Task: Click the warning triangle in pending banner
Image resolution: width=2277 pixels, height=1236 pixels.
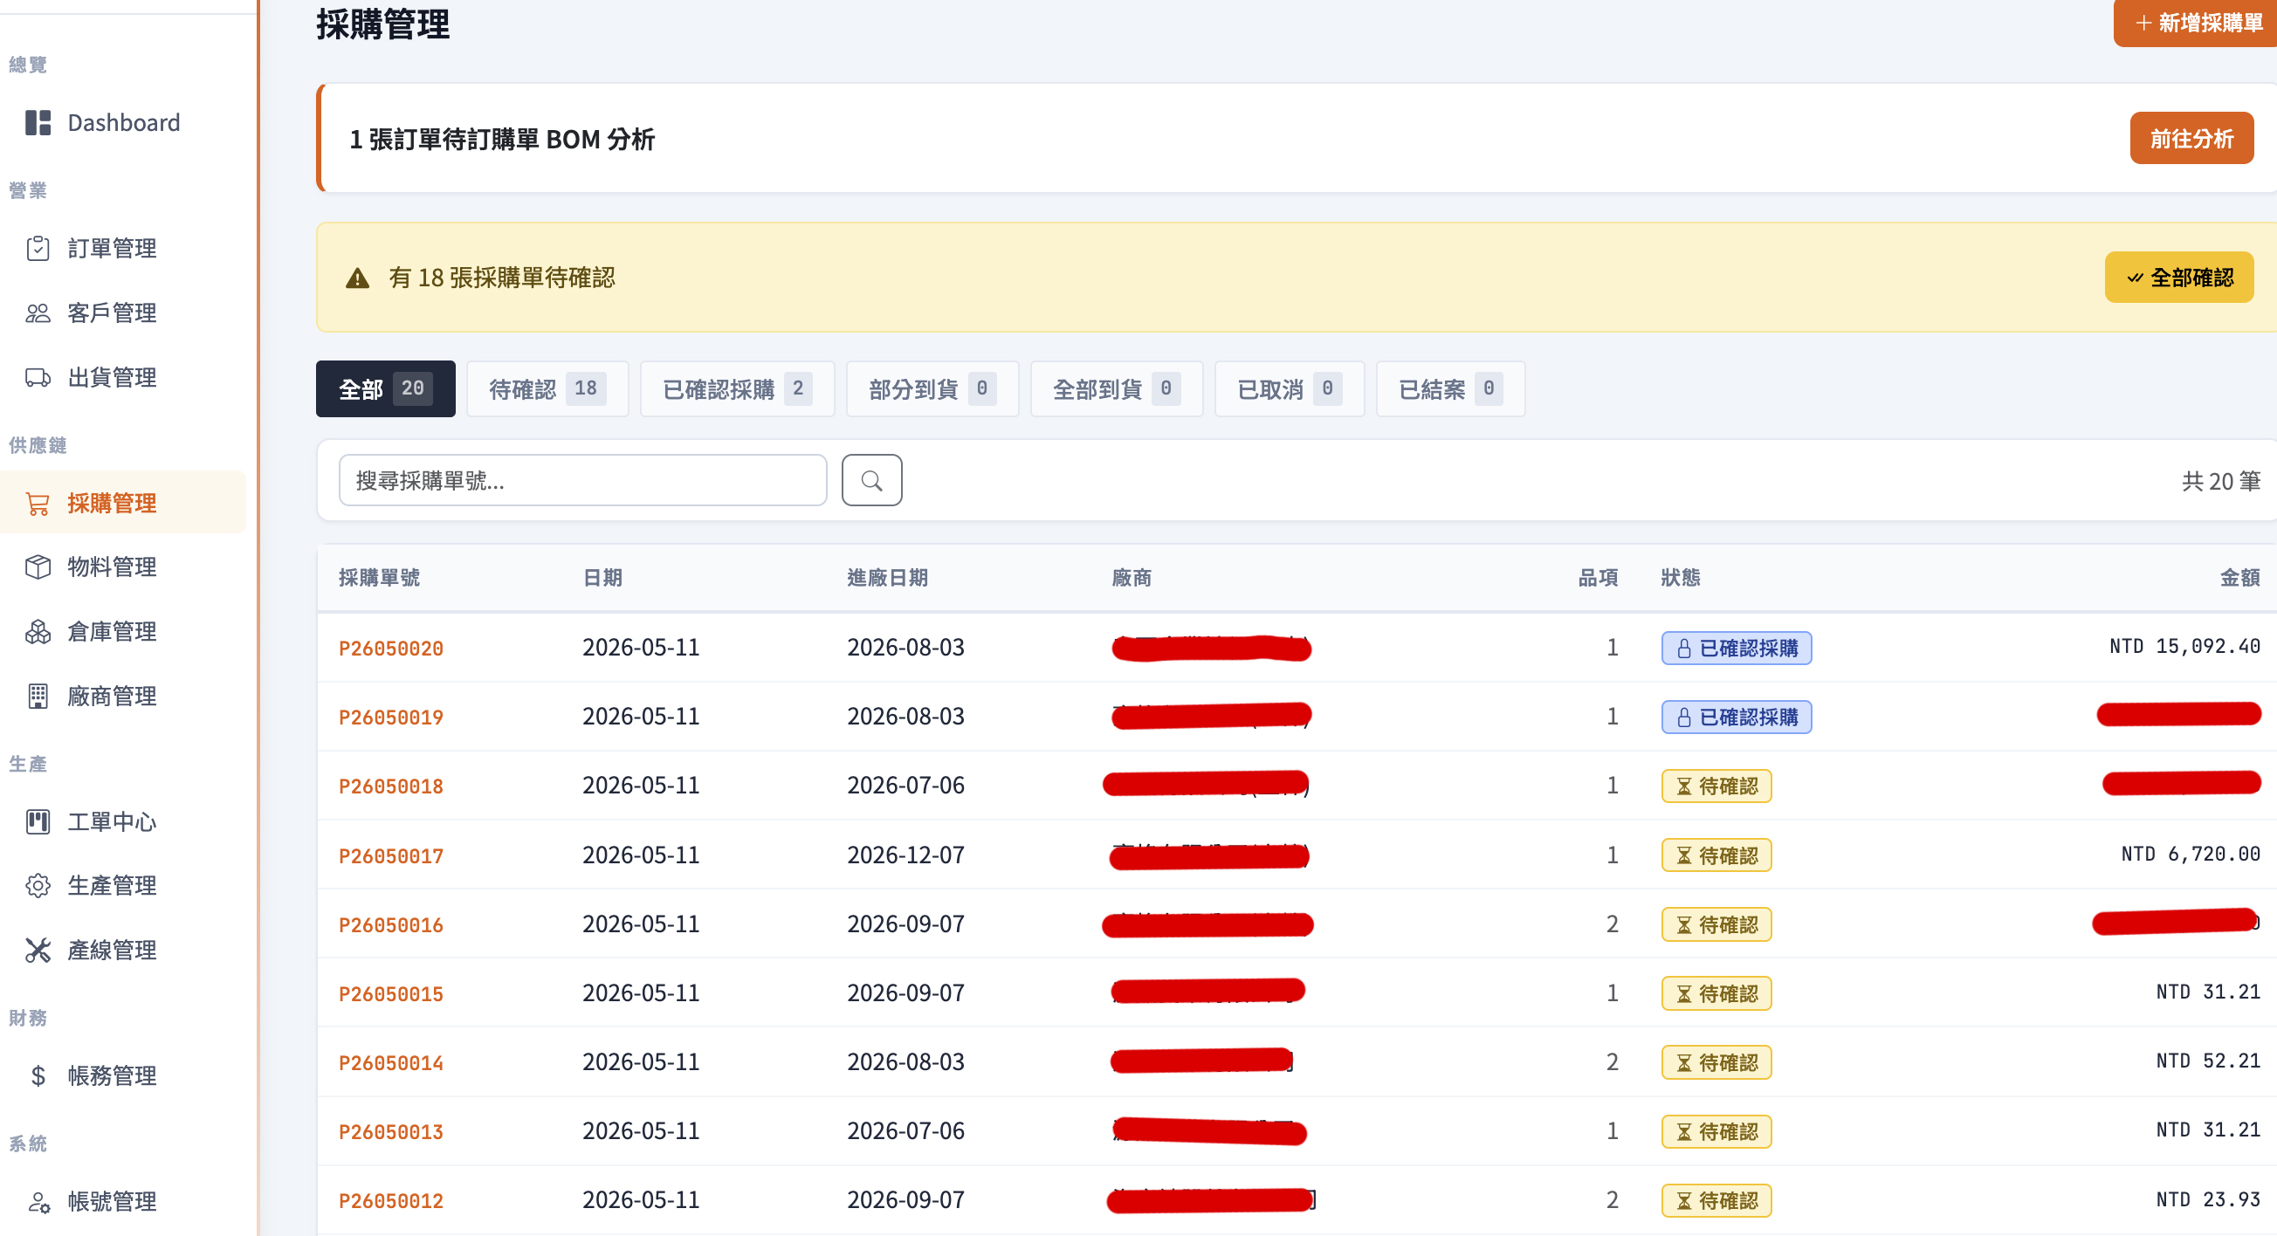Action: [x=357, y=278]
